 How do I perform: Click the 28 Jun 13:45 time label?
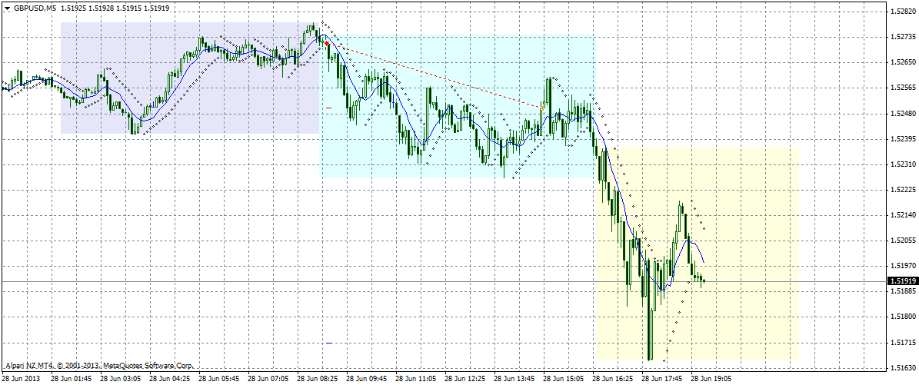[x=514, y=379]
